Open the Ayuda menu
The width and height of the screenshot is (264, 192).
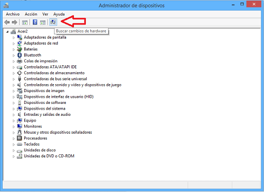coord(59,14)
